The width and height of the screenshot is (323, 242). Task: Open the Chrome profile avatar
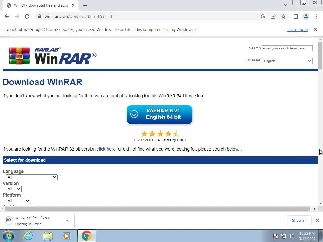[x=306, y=16]
